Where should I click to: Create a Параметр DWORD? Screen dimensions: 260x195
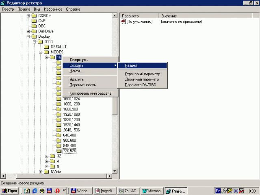tap(143, 85)
